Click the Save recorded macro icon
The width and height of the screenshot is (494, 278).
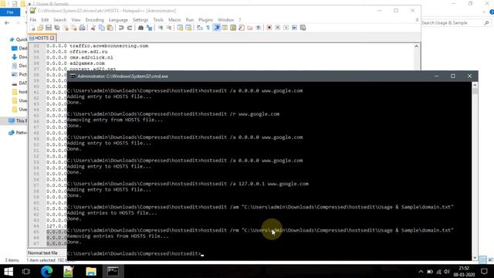click(303, 28)
